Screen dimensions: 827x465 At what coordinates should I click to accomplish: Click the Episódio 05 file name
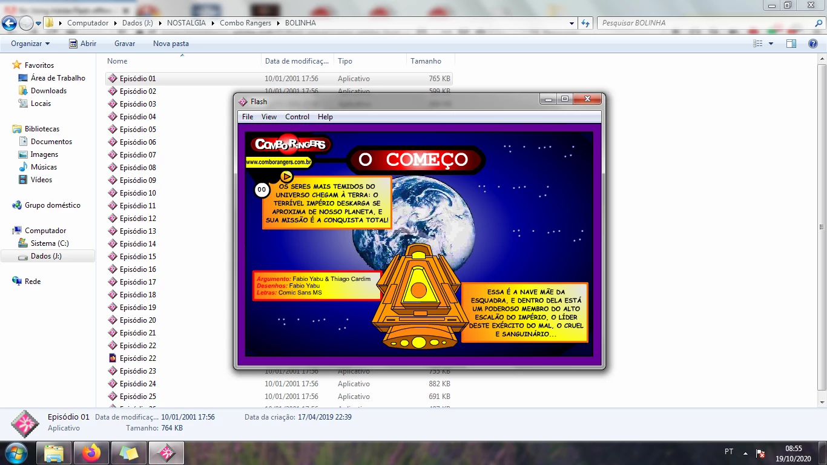coord(138,130)
